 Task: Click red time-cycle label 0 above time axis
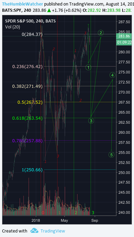click(43, 213)
